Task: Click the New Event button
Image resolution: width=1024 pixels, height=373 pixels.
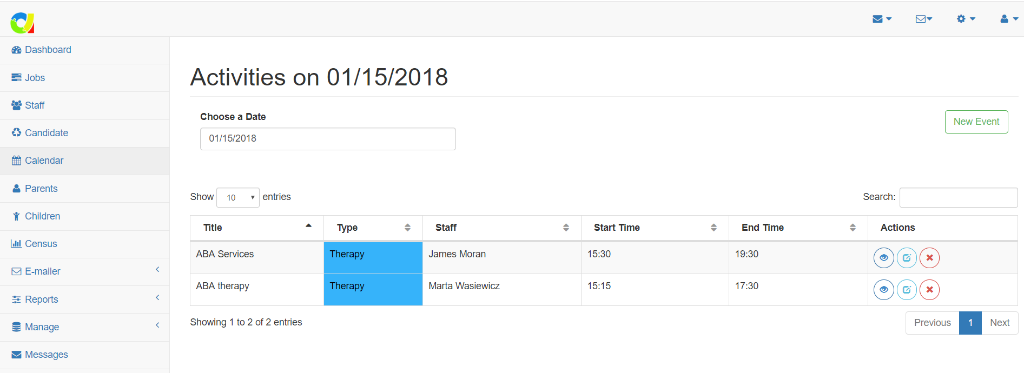Action: click(976, 122)
